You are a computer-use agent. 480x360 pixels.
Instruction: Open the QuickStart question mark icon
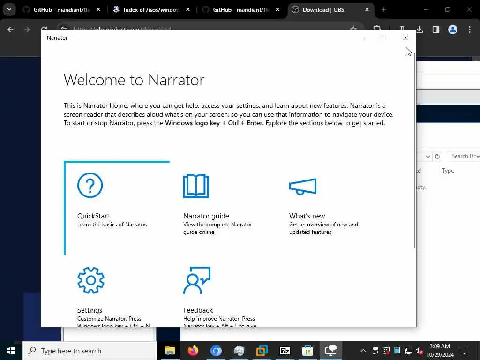pos(90,185)
